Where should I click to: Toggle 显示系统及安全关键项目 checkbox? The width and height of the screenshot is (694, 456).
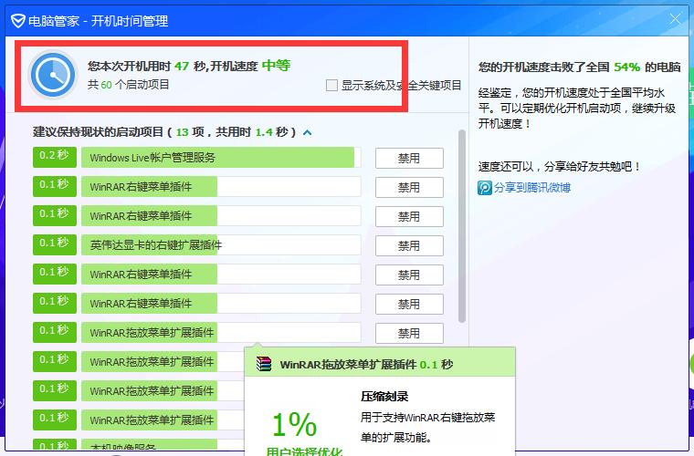(331, 86)
